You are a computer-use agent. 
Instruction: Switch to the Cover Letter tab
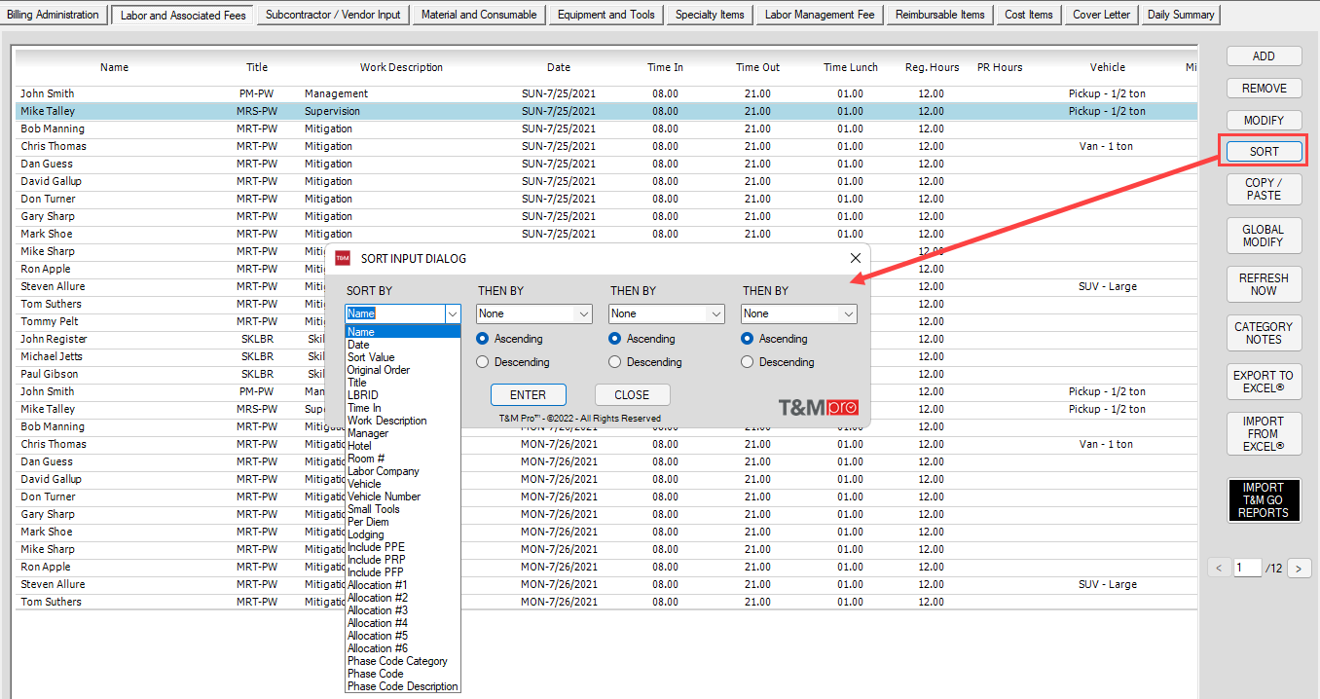click(1102, 15)
